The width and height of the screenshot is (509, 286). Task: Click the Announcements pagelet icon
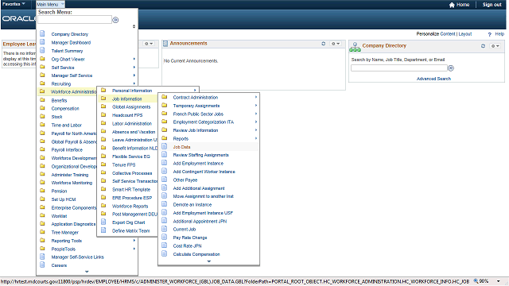tap(165, 44)
